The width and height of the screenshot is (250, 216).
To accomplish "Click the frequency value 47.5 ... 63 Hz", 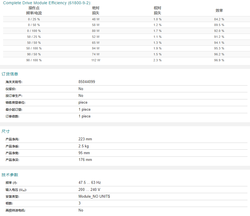I will [90, 182].
